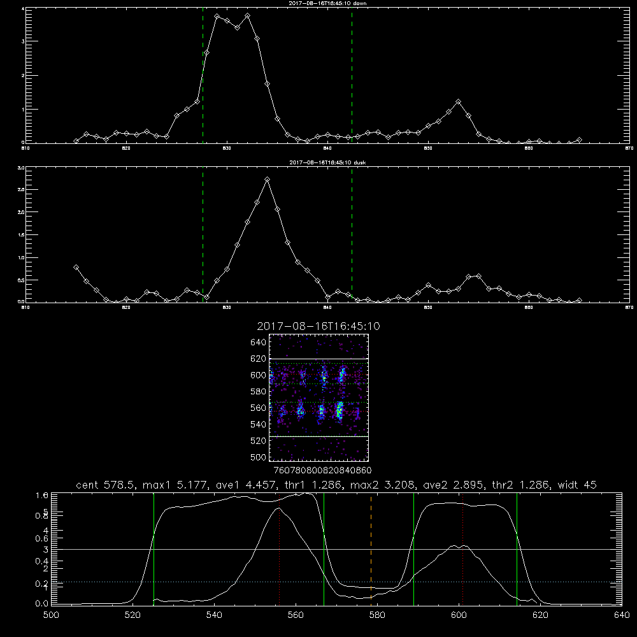The width and height of the screenshot is (637, 637).
Task: Click '870' x-axis label of dawn plot
Action: tap(629, 148)
